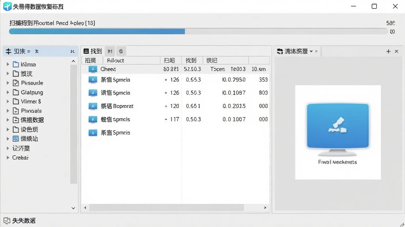Viewport: 405px width, 227px height.
Task: Close the preview panel with X
Action: click(x=396, y=52)
